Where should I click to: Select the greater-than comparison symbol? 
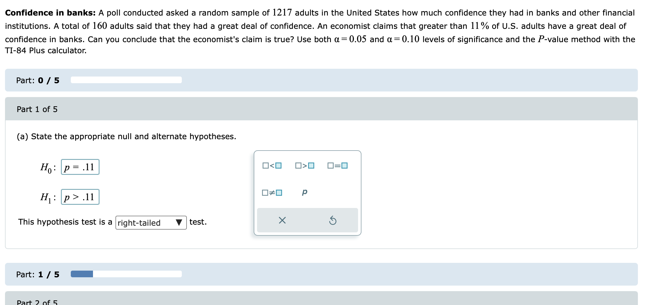coord(305,166)
